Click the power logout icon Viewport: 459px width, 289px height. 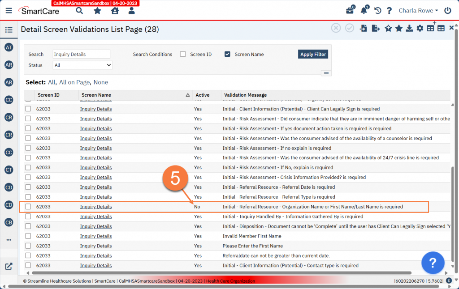pyautogui.click(x=447, y=10)
